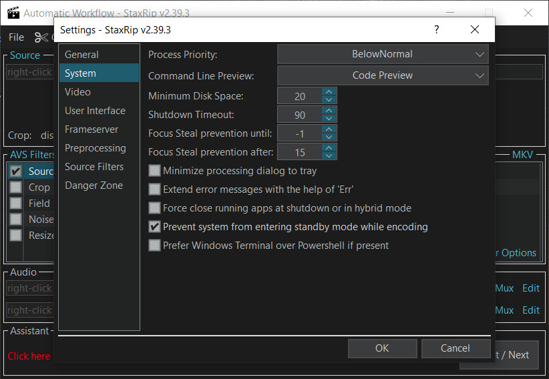Open the Command Line Preview dropdown
This screenshot has height=379, width=549.
(x=383, y=75)
